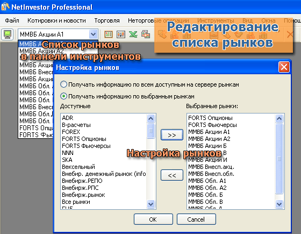
Task: Open the Неторговые операции menu
Action: tap(159, 20)
